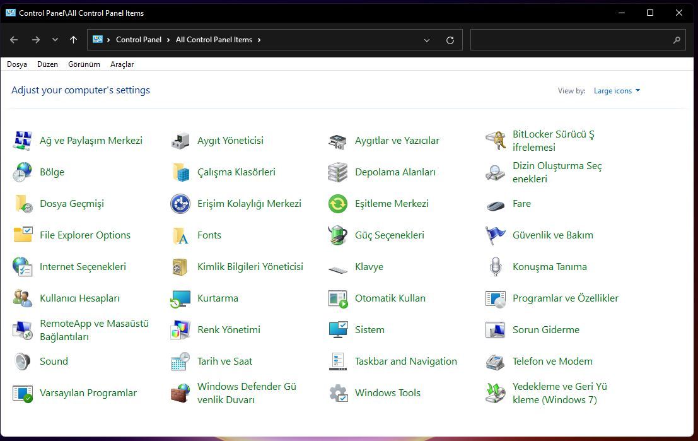698x441 pixels.
Task: Click the Bölge globe clock icon
Action: tap(23, 172)
